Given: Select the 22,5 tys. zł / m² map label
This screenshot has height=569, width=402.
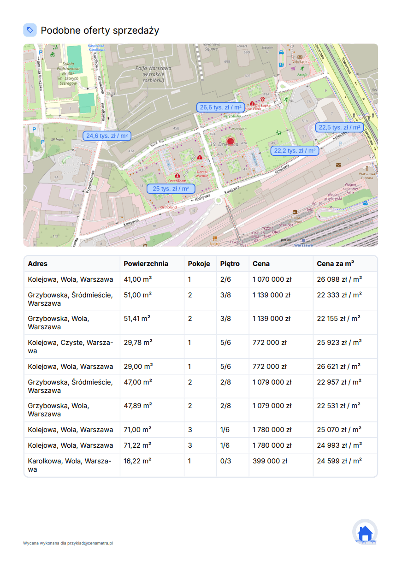Looking at the screenshot, I should click(x=340, y=127).
